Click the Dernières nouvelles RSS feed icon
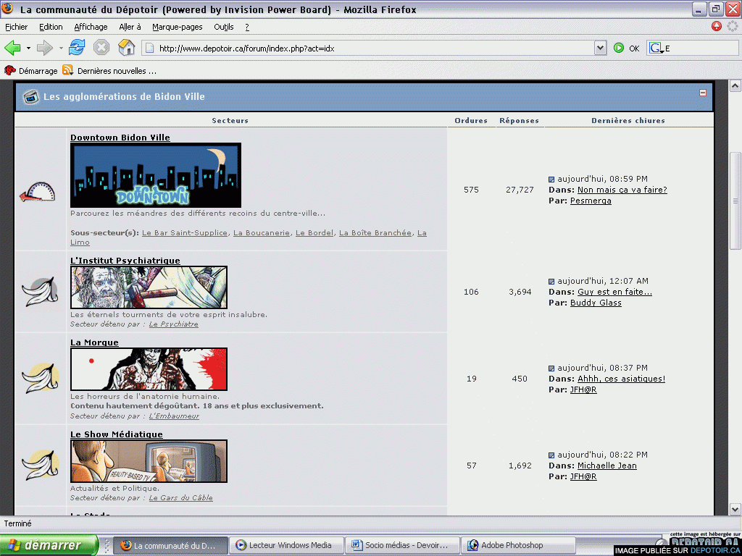 (x=67, y=70)
